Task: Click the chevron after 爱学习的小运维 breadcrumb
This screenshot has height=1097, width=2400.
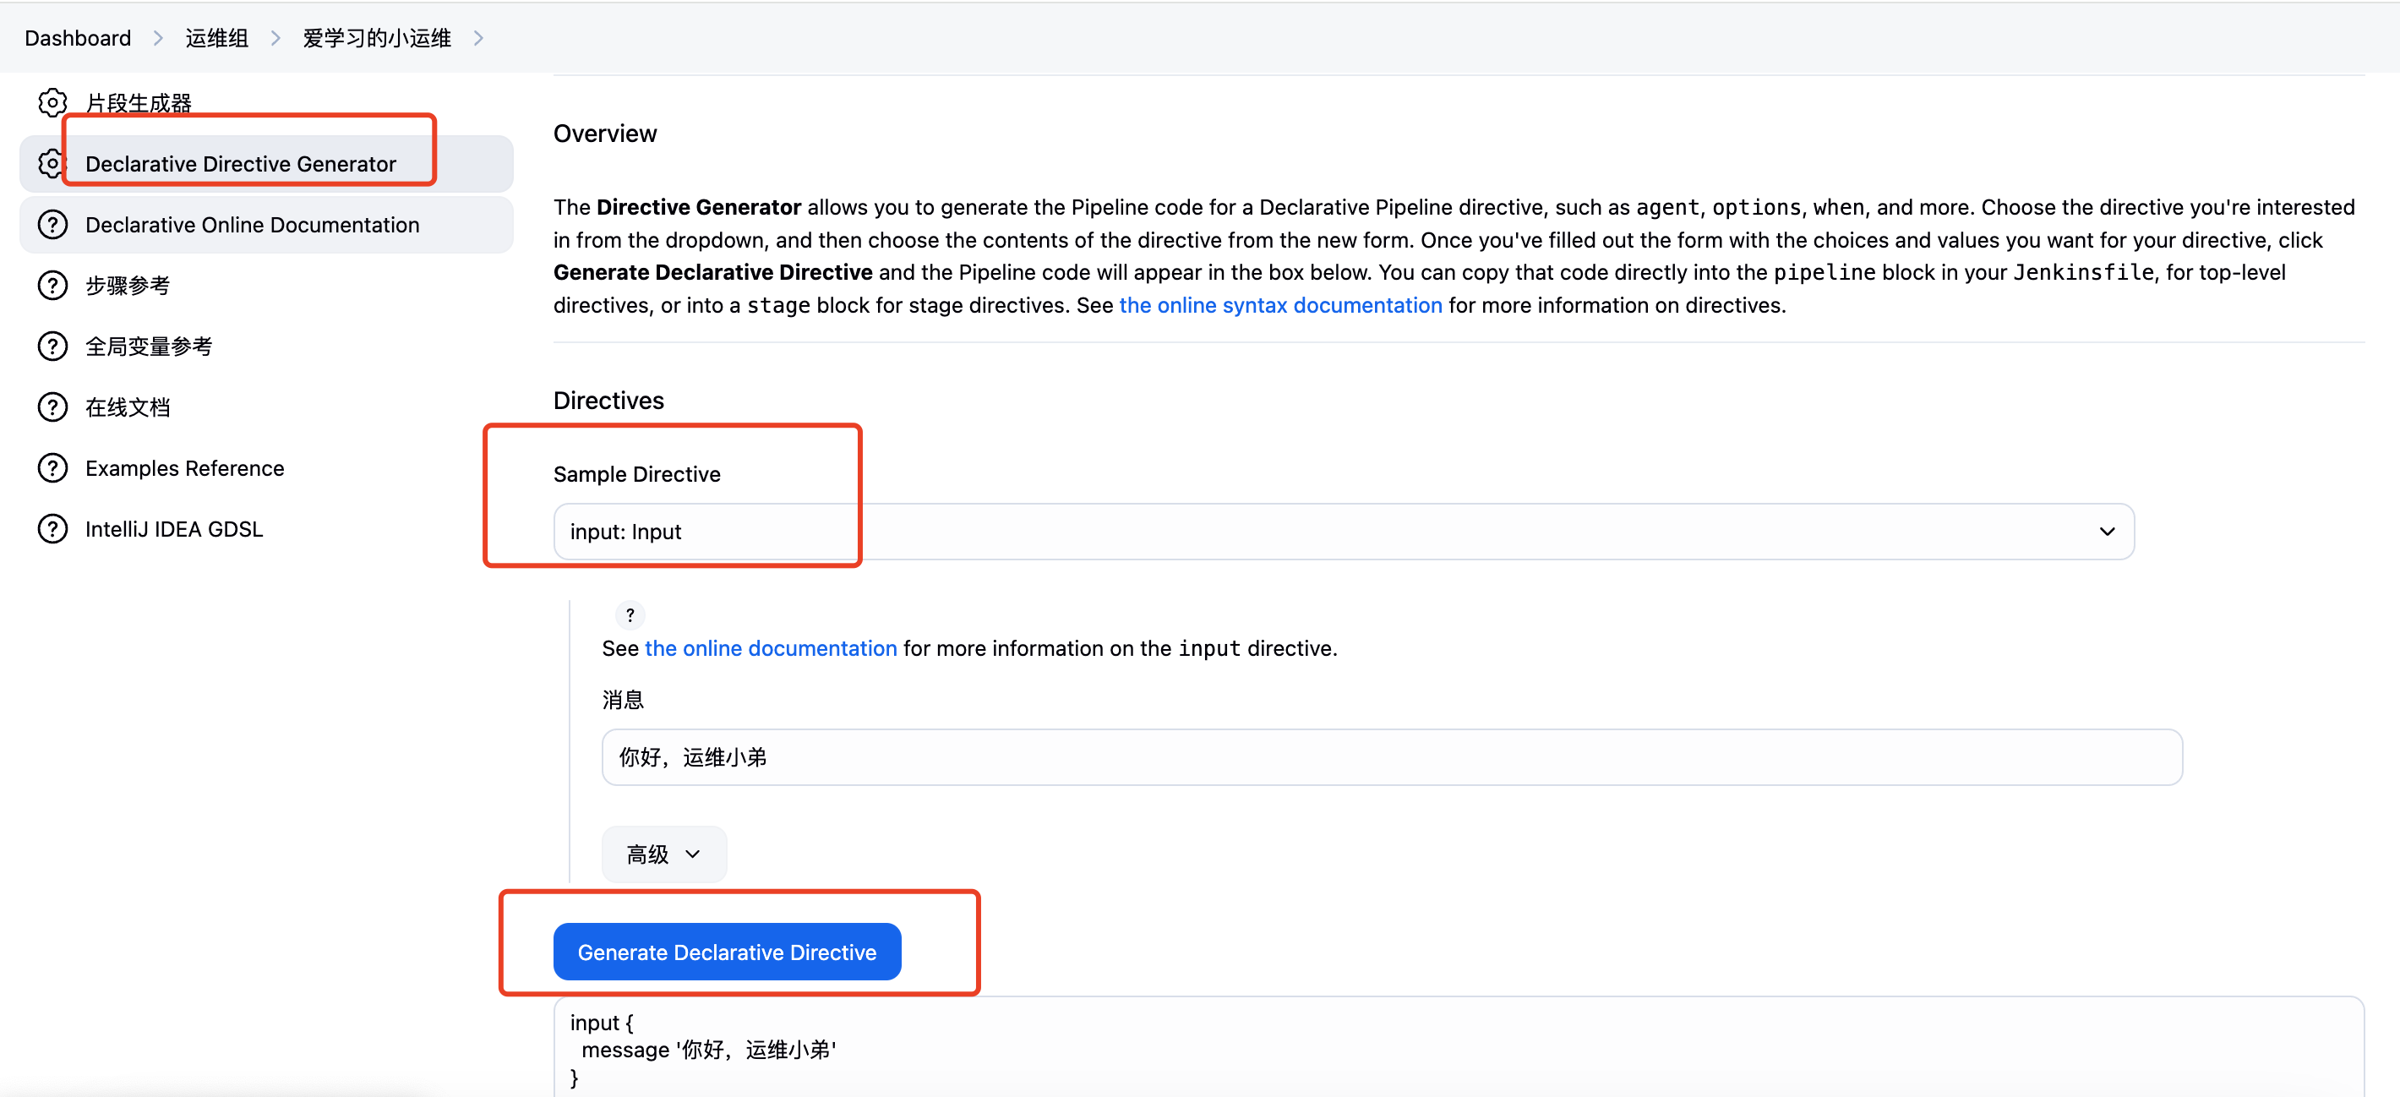Action: 479,38
